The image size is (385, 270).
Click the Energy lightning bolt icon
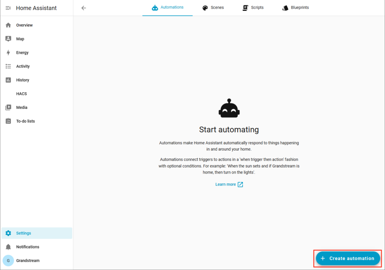(8, 53)
